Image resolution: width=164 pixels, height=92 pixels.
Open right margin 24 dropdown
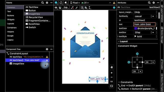[153, 62]
